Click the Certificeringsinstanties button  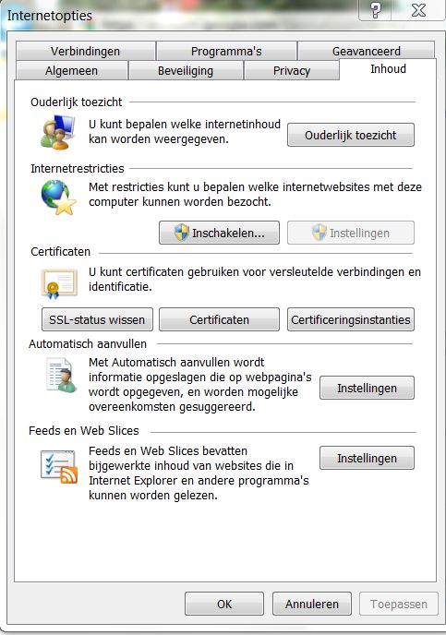click(x=351, y=319)
